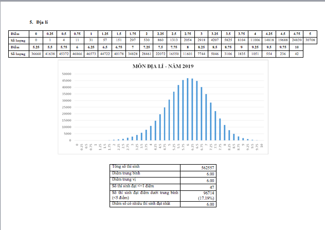Select the cell with value 34828
This screenshot has height=230, width=325.
pyautogui.click(x=133, y=54)
